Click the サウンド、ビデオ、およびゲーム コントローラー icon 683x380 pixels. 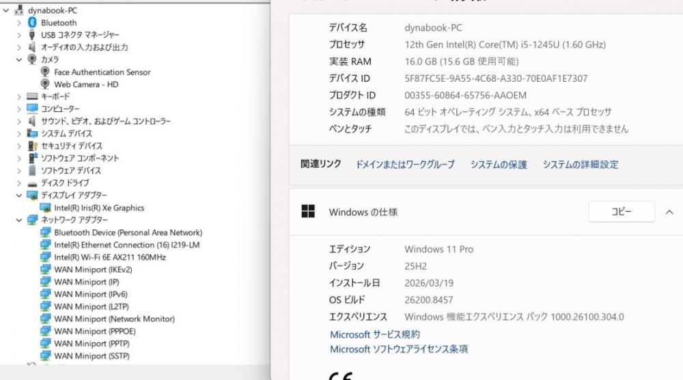pos(32,121)
